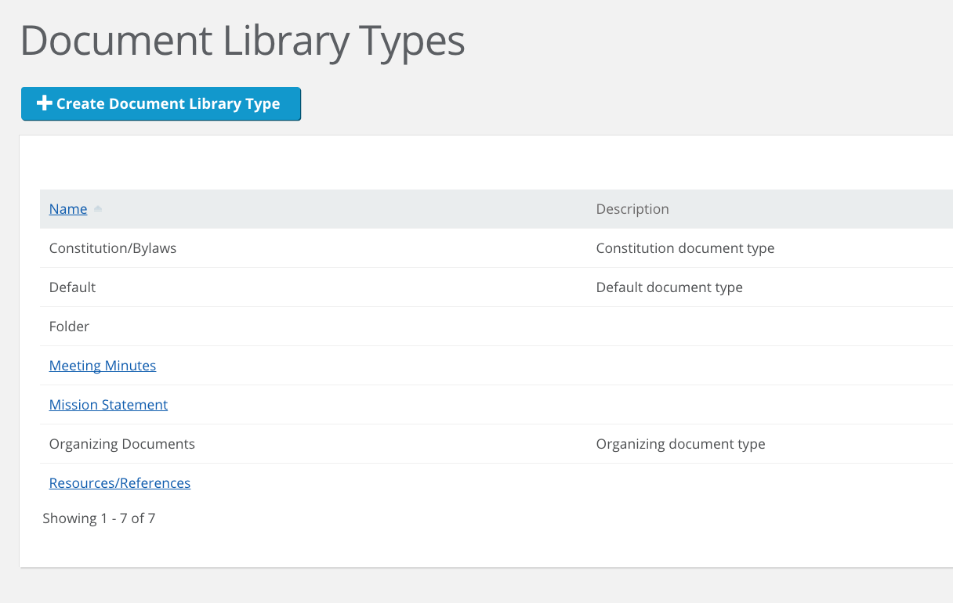
Task: Click 'Constitution document type' description
Action: tap(685, 248)
